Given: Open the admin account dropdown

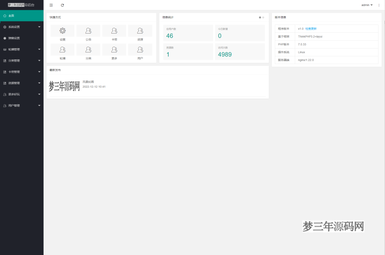Looking at the screenshot, I should (x=367, y=5).
